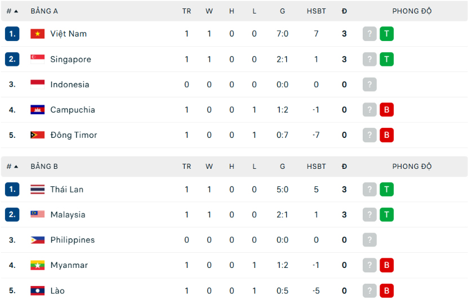Click the Campuchia flag icon
The image size is (468, 300).
[x=37, y=110]
